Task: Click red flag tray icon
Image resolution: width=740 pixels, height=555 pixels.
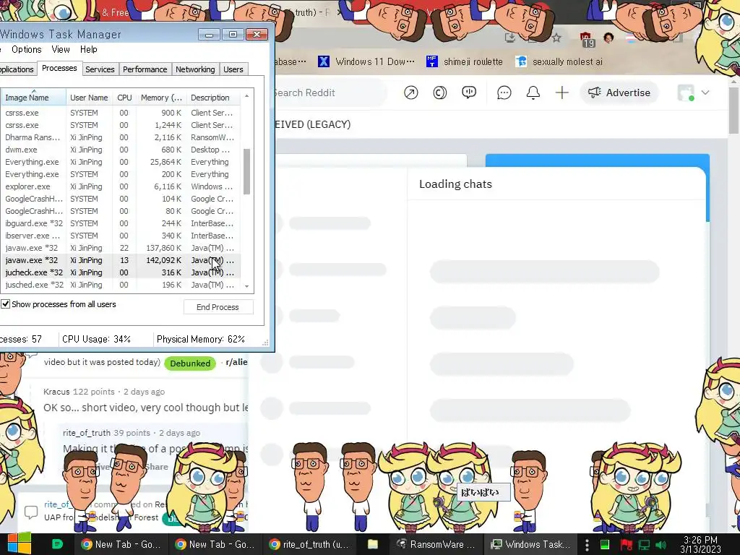Action: [x=627, y=545]
